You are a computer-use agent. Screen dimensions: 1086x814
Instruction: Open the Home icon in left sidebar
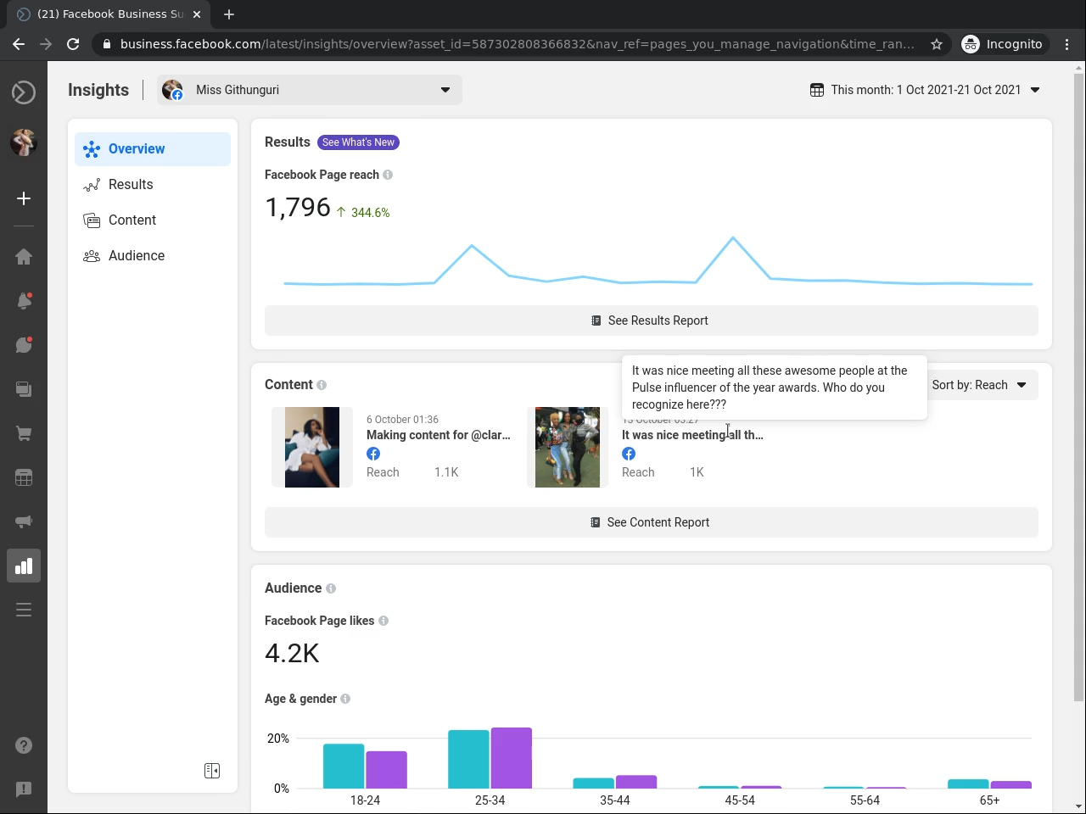coord(24,257)
